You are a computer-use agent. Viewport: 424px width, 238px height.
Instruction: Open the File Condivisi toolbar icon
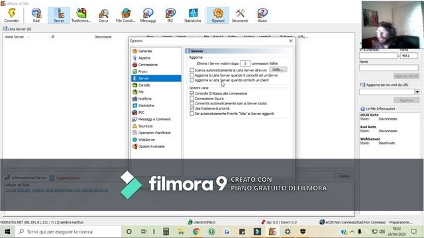point(125,15)
